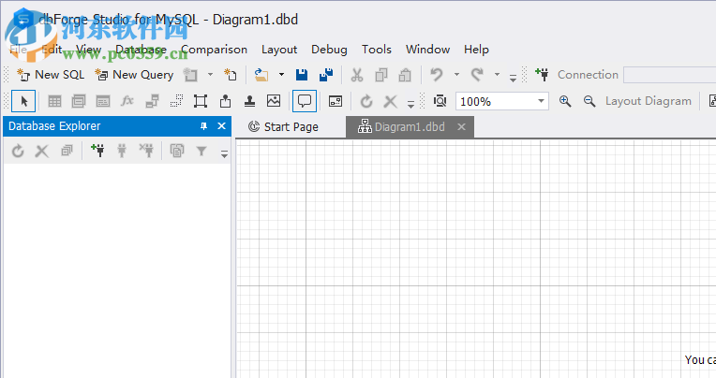Image resolution: width=716 pixels, height=378 pixels.
Task: Expand the Open File dropdown arrow
Action: 281,74
